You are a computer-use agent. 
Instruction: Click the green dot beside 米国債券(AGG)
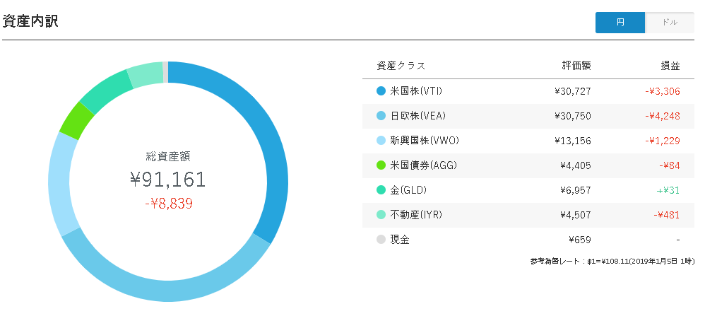click(381, 165)
